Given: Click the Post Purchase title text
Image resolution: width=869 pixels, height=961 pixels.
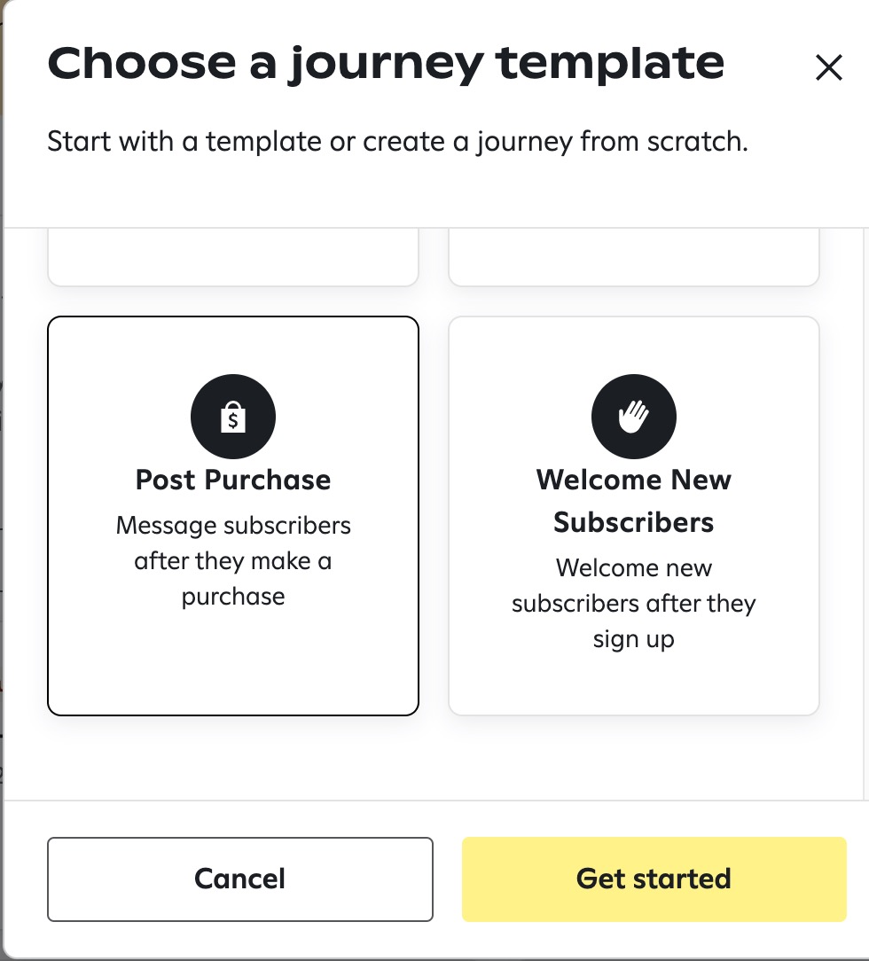Looking at the screenshot, I should pos(233,480).
